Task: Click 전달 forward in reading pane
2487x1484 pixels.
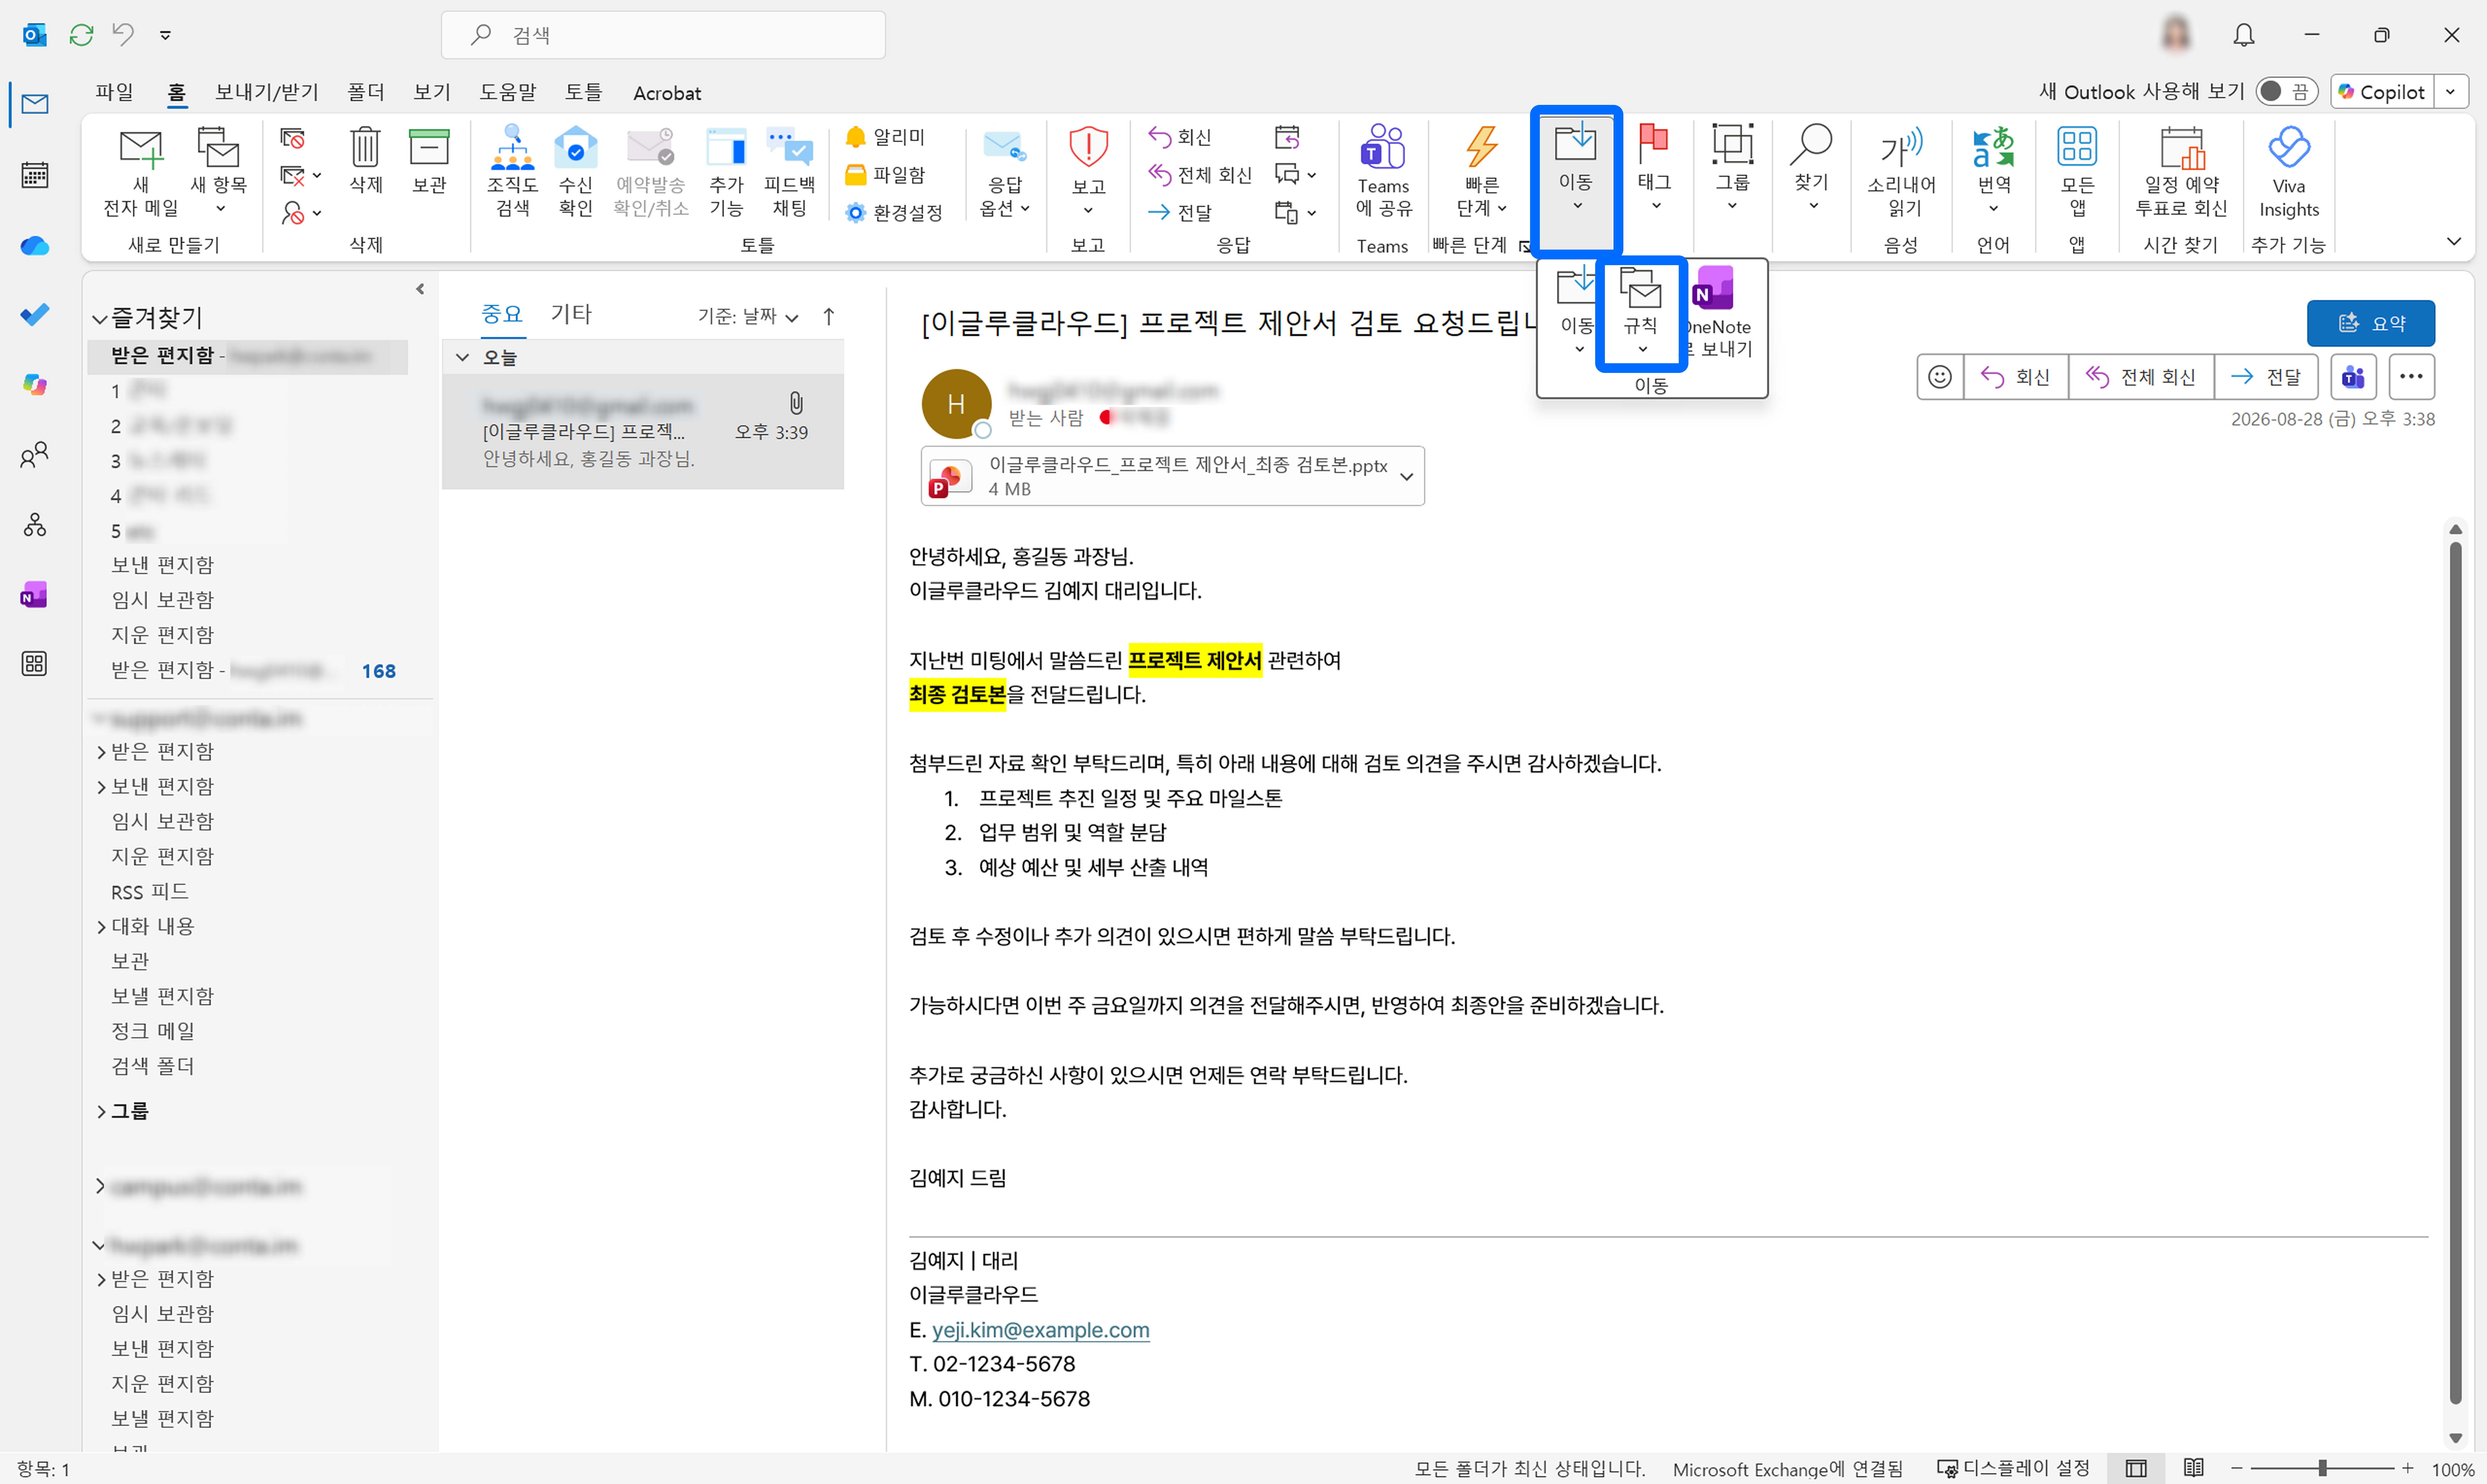Action: [x=2266, y=377]
